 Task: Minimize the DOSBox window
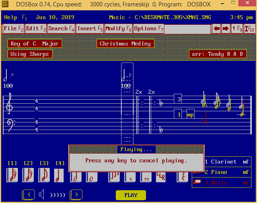(222, 3)
